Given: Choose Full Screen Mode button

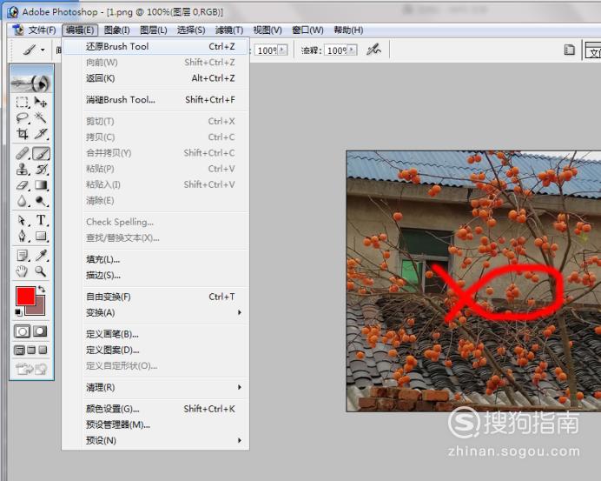Looking at the screenshot, I should point(43,351).
